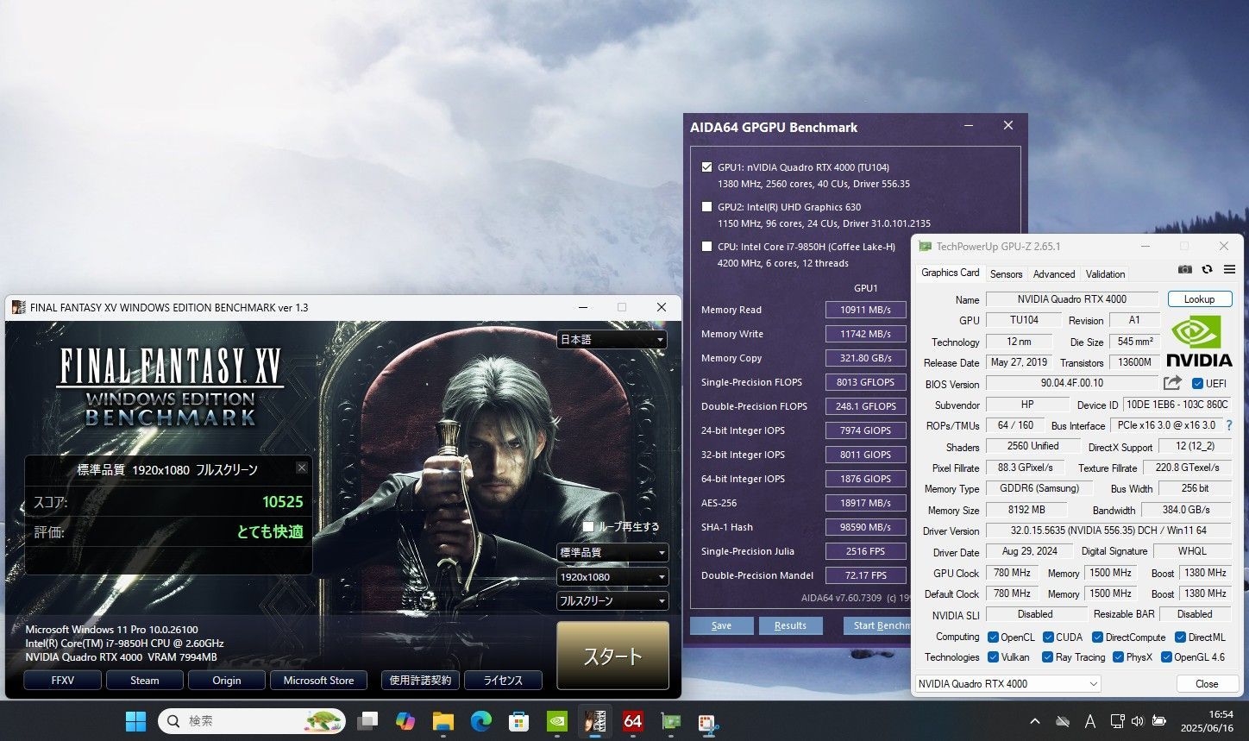Click the スタート start button

tap(612, 656)
